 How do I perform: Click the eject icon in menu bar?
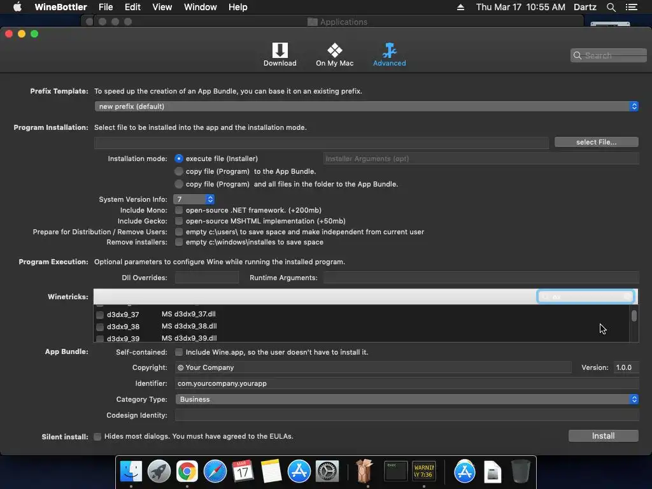(460, 7)
